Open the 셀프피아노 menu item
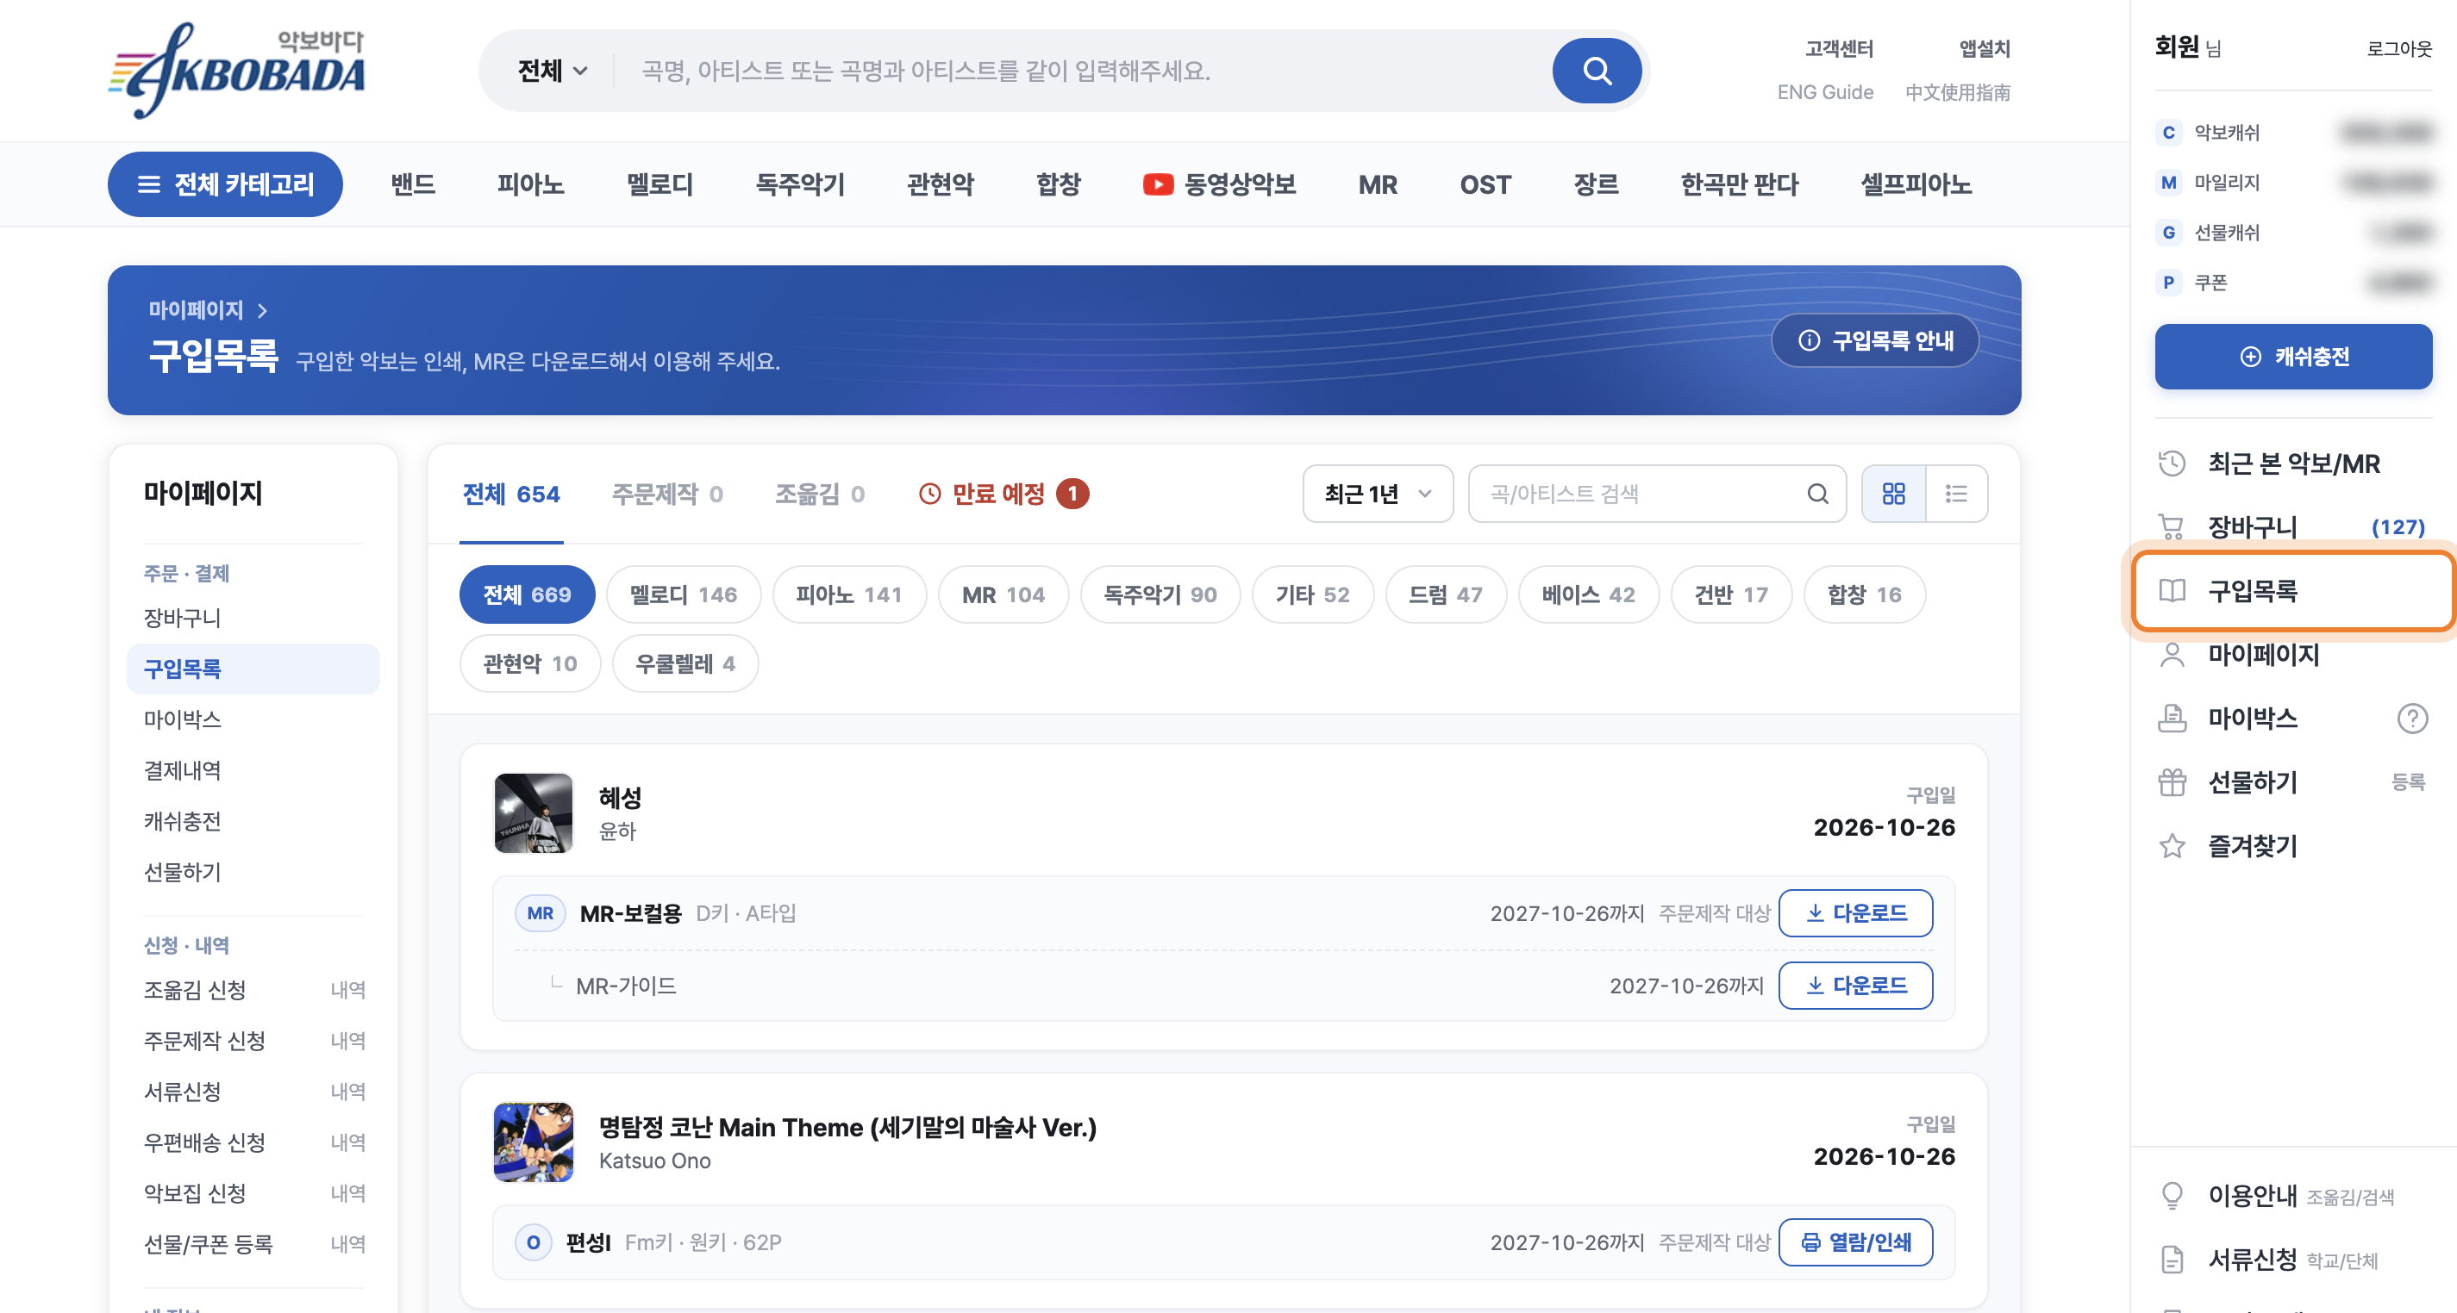Screen dimensions: 2457x1313 1916,184
